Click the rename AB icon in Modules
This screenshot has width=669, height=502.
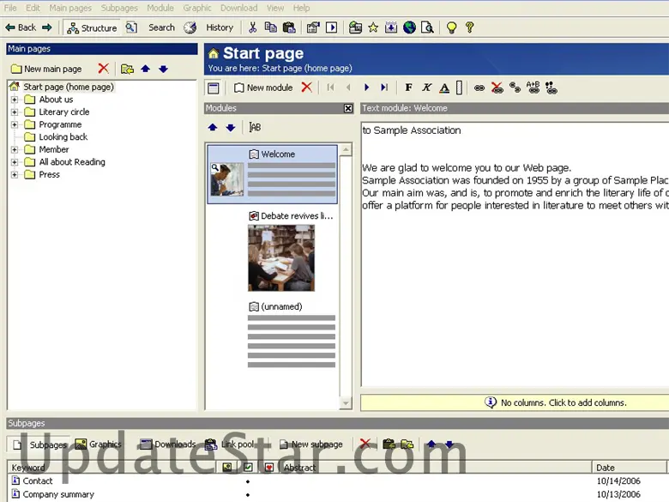[x=255, y=127]
